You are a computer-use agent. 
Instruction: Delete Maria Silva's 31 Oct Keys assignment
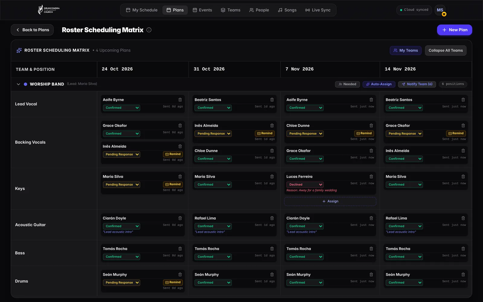coord(272,176)
